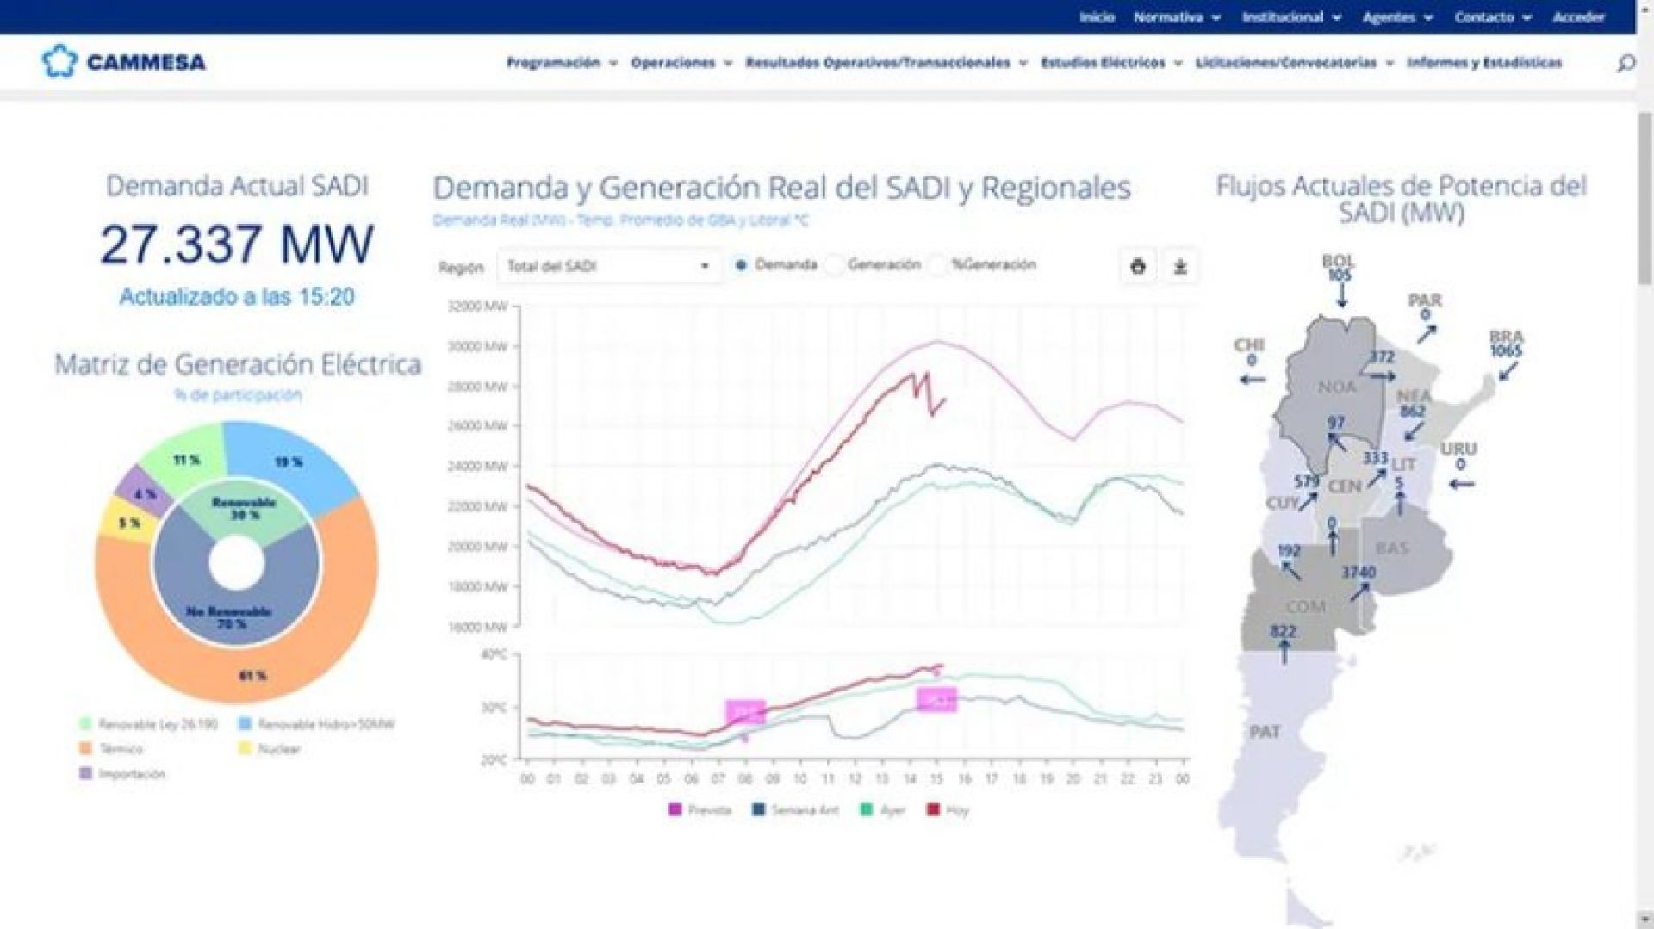Expand the Operaciones menu

[x=681, y=63]
